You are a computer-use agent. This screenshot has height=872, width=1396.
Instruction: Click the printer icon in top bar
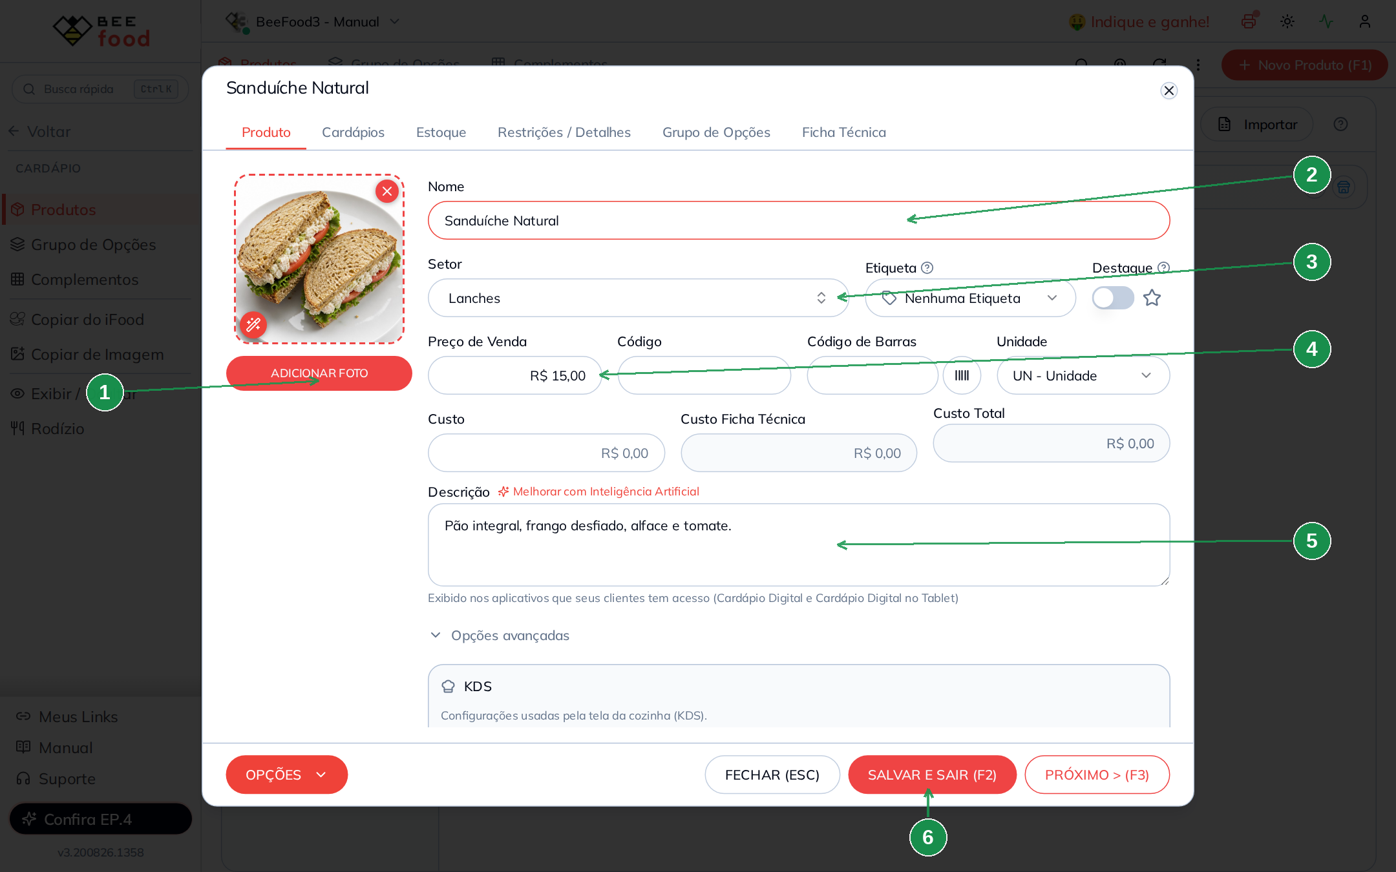(x=1249, y=21)
